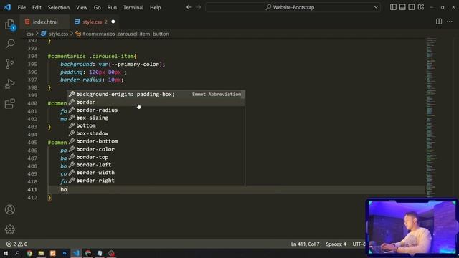The image size is (459, 258).
Task: Select the border-width suggestion
Action: click(x=156, y=173)
